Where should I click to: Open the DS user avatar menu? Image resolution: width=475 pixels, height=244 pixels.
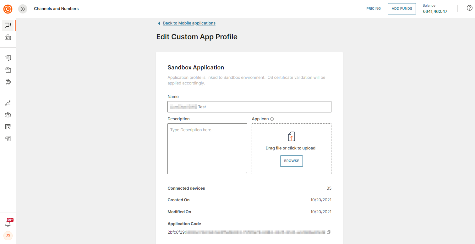pos(8,235)
